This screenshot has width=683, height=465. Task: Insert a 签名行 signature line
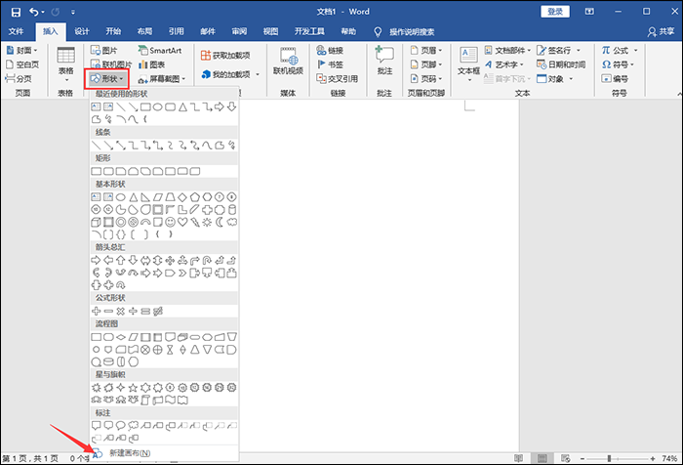559,50
